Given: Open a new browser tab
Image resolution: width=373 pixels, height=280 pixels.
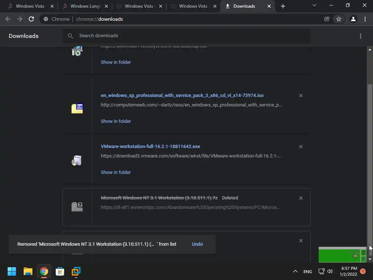Looking at the screenshot, I should coord(283,6).
